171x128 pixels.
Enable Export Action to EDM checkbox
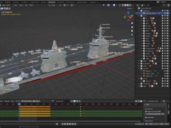click(x=146, y=111)
